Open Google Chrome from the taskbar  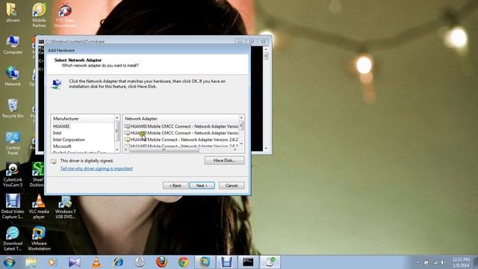[x=183, y=262]
